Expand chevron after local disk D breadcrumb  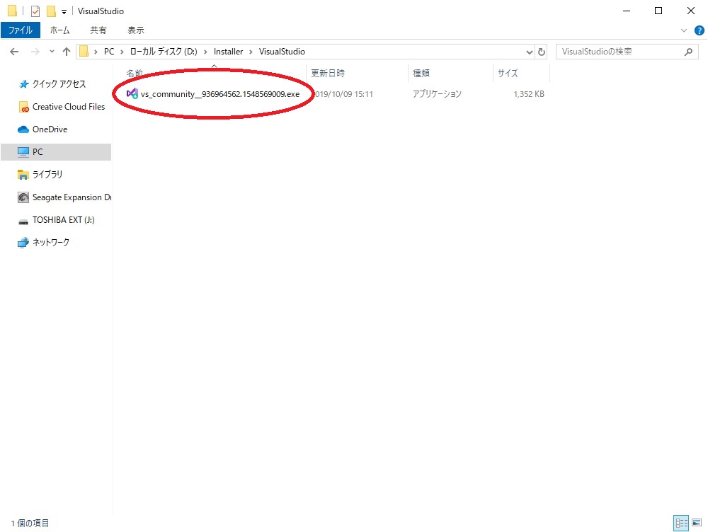[x=205, y=52]
